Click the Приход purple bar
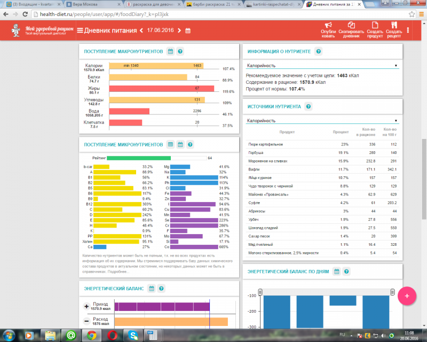The width and height of the screenshot is (427, 342). click(162, 307)
